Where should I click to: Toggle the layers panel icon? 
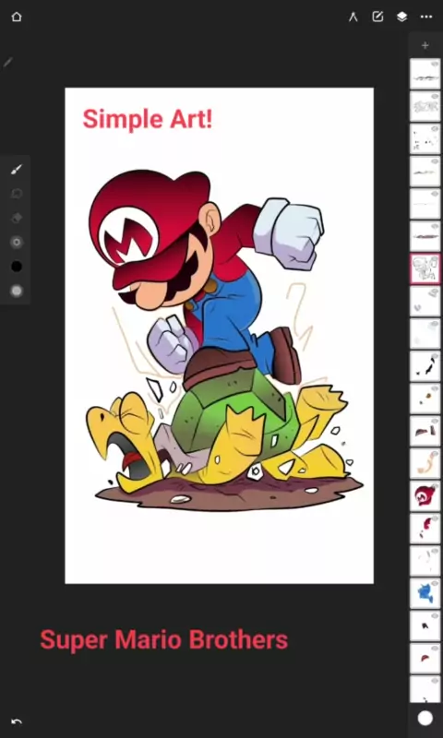pyautogui.click(x=401, y=17)
